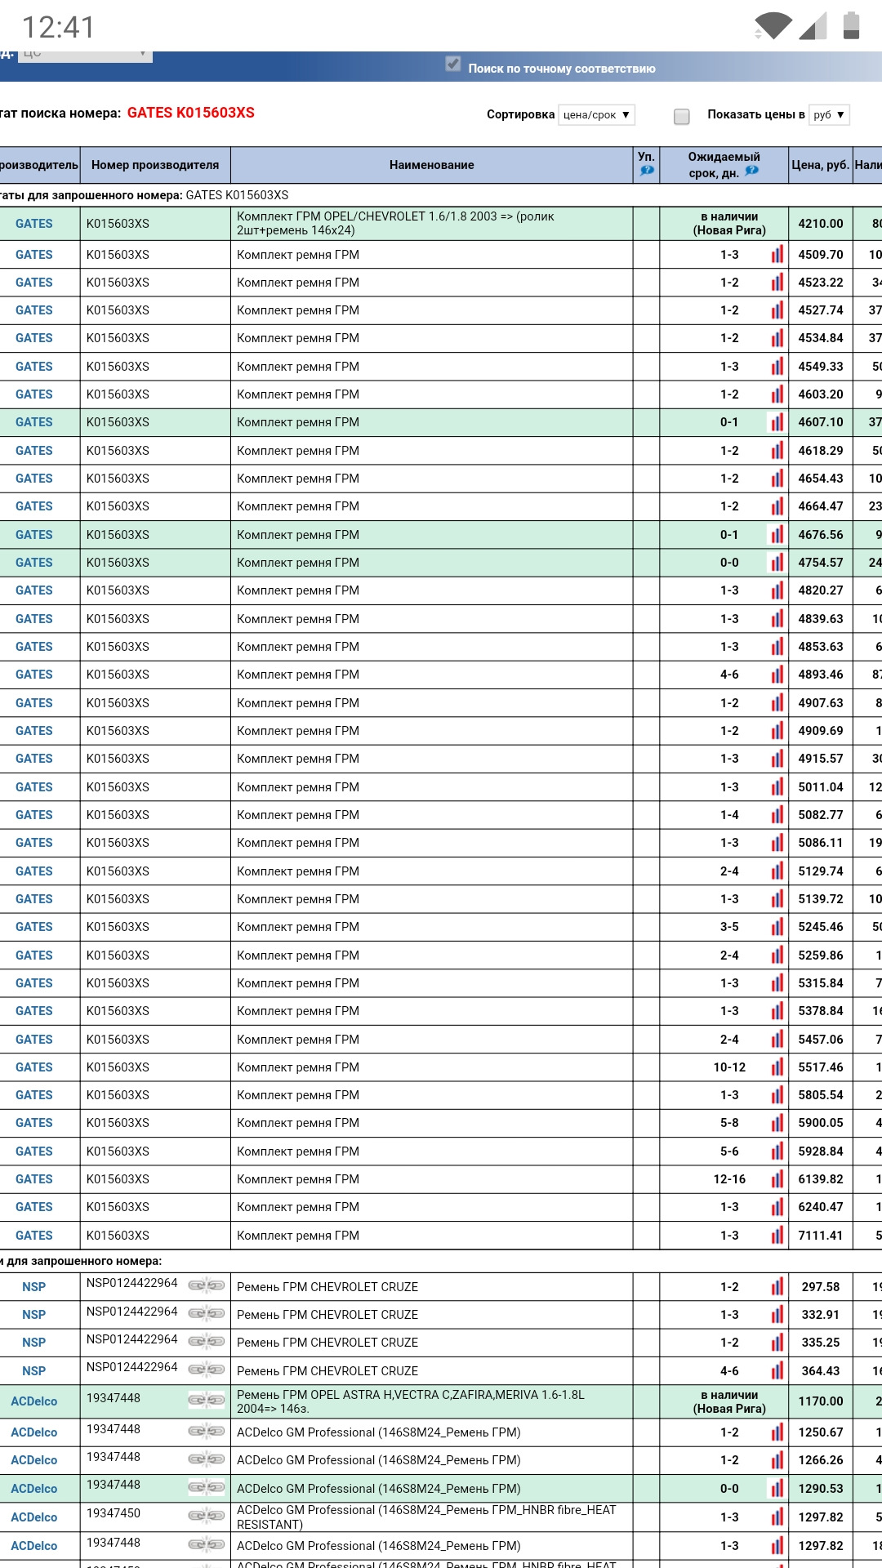Viewport: 882px width, 1568px height.
Task: Tap the cellular signal status icon
Action: coord(813,26)
